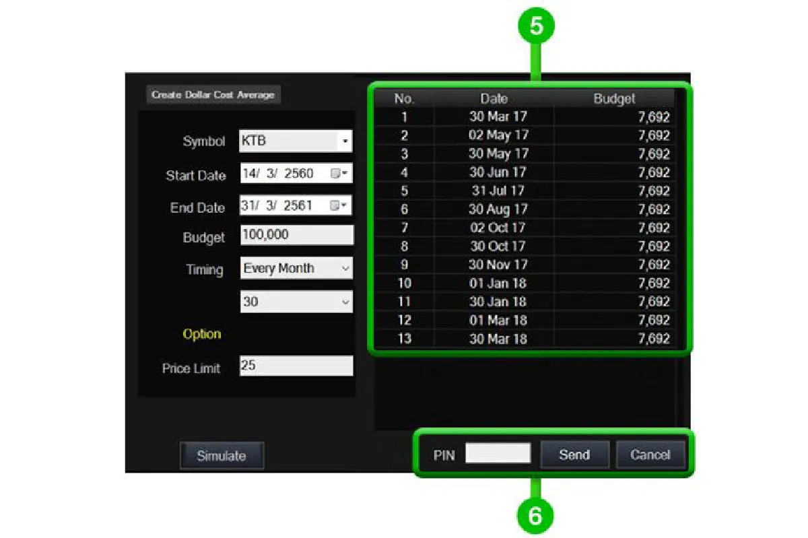Screen dimensions: 808x538
Task: Click the Budget column header
Action: tap(614, 99)
